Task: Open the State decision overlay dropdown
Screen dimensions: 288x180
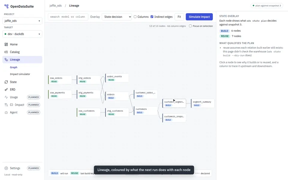Action: [x=117, y=17]
